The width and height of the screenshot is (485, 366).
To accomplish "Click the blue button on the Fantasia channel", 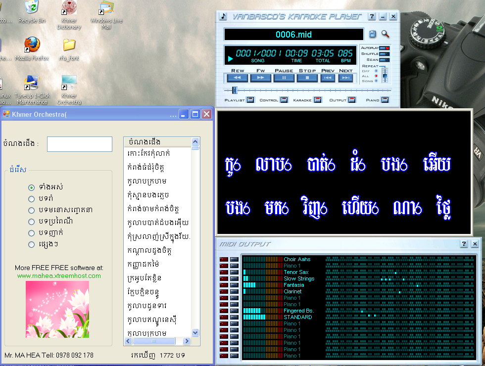I will [x=234, y=285].
